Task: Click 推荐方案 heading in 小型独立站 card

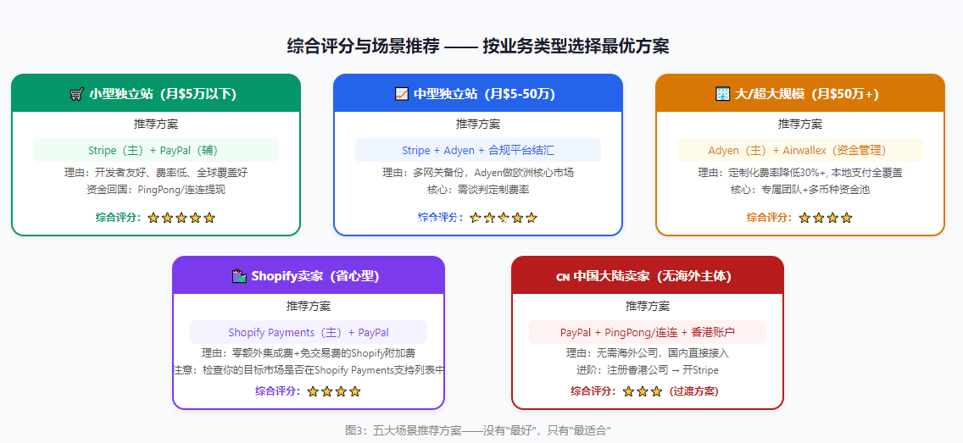Action: coord(156,124)
